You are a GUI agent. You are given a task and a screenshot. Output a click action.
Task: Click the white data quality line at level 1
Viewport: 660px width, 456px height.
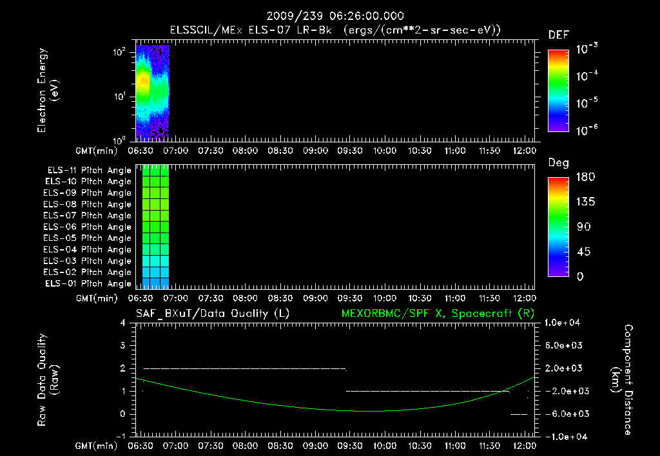click(428, 391)
